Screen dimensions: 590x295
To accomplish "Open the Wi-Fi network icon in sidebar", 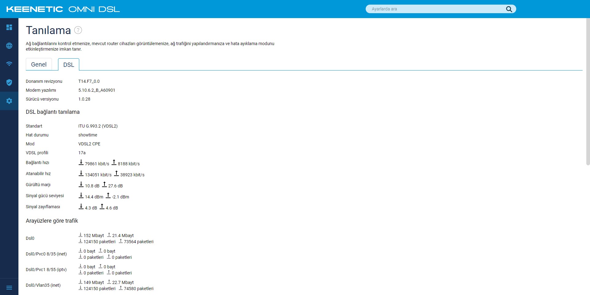I will tap(9, 64).
